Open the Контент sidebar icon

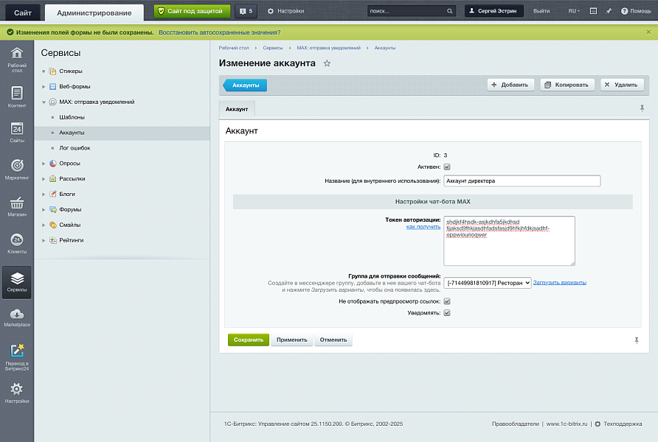[x=17, y=97]
